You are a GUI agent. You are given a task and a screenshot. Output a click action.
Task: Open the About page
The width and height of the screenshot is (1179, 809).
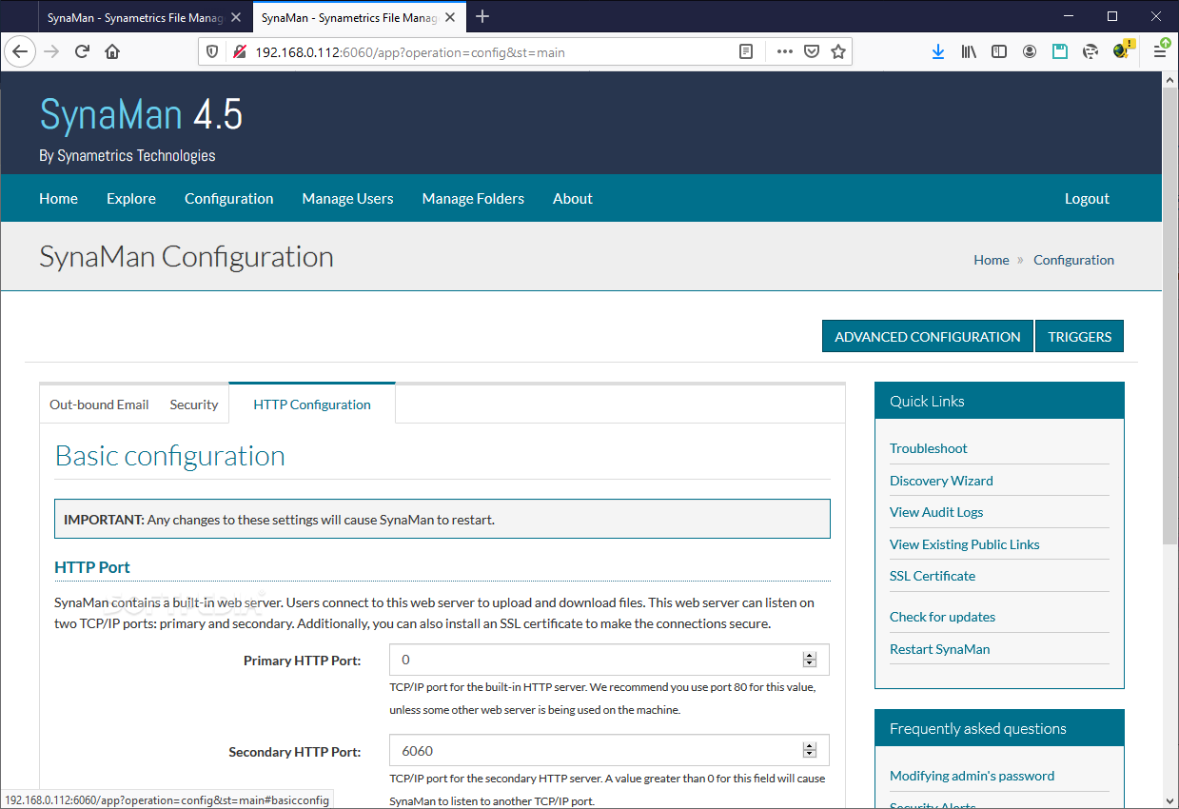[x=573, y=198]
